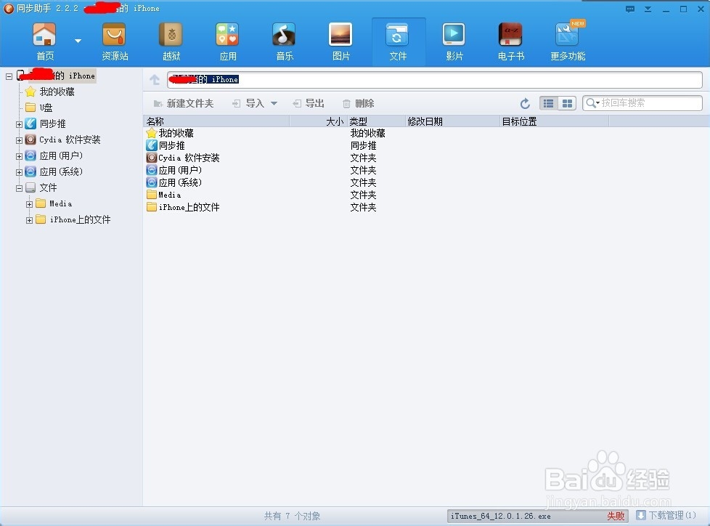Open the 越狱 jailbreak section
This screenshot has height=526, width=710.
[x=171, y=41]
